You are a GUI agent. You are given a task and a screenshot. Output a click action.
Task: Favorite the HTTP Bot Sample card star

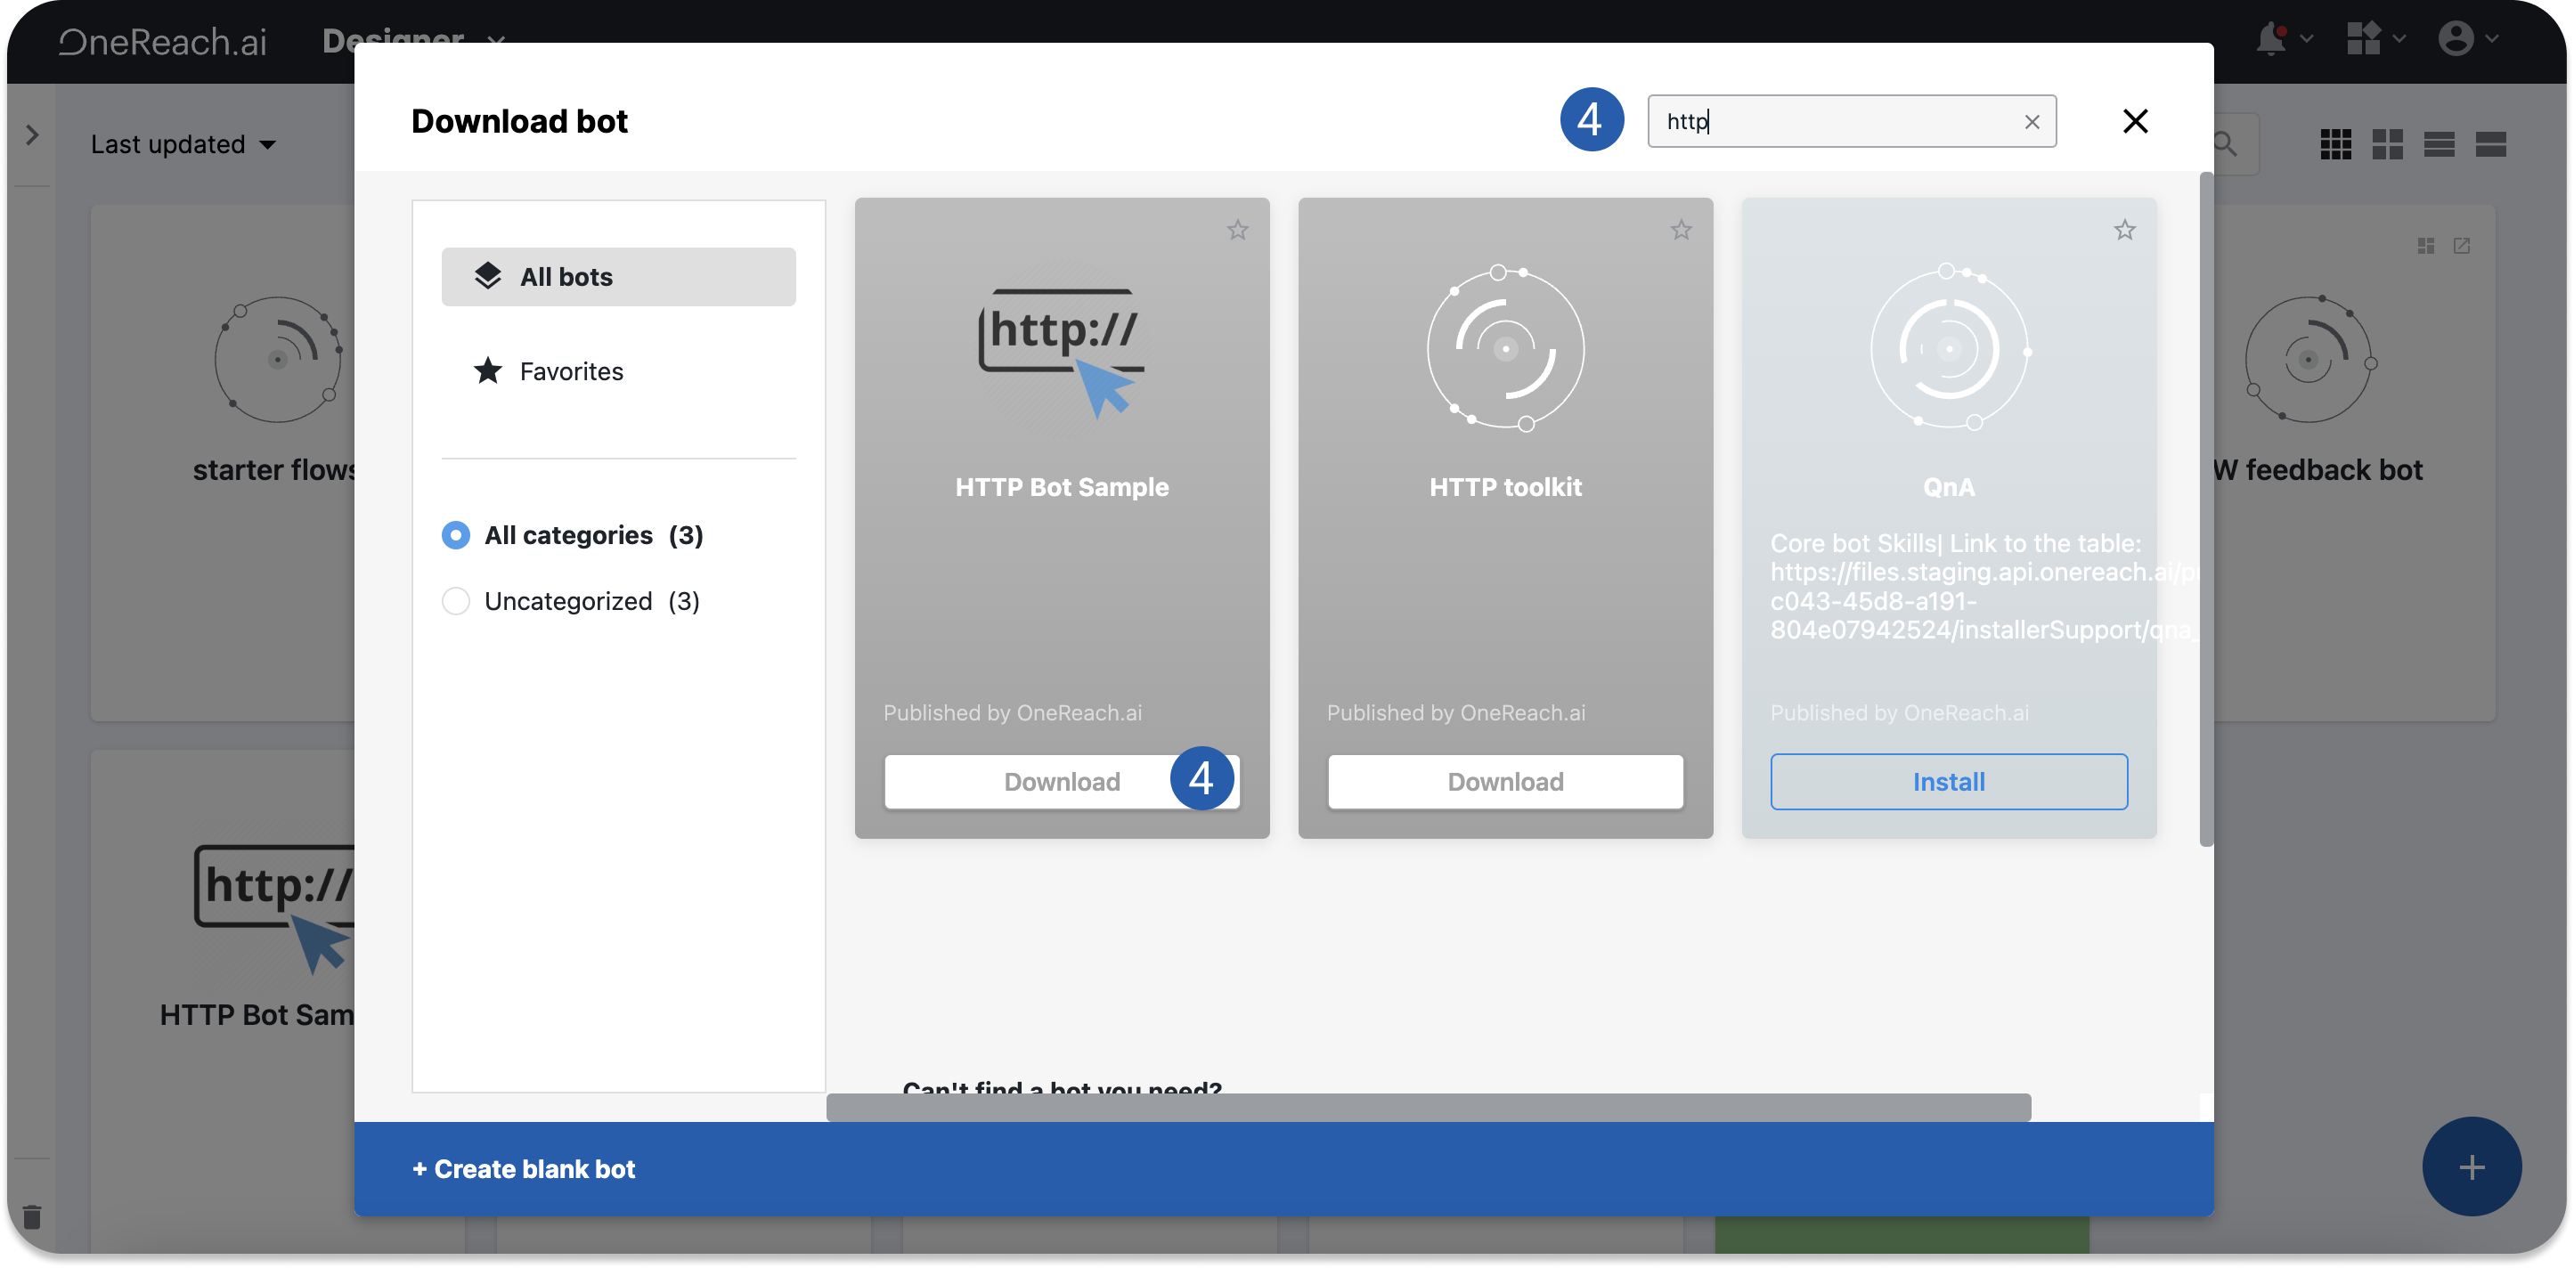(x=1237, y=230)
